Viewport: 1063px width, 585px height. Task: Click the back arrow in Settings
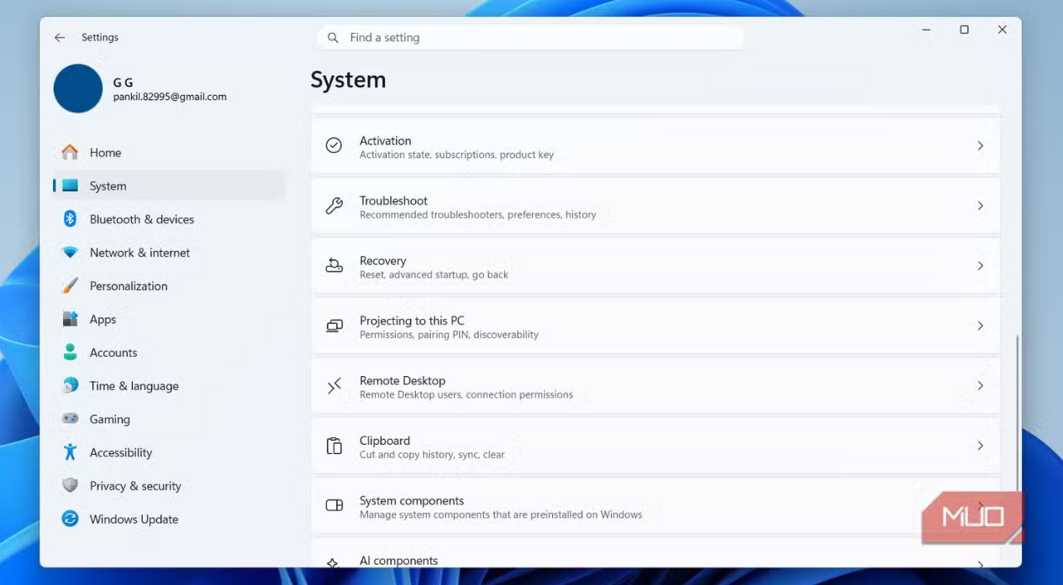point(60,38)
